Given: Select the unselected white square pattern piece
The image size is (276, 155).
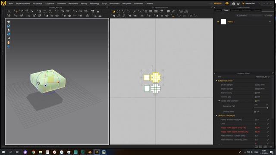Looking at the screenshot, I should click(147, 88).
